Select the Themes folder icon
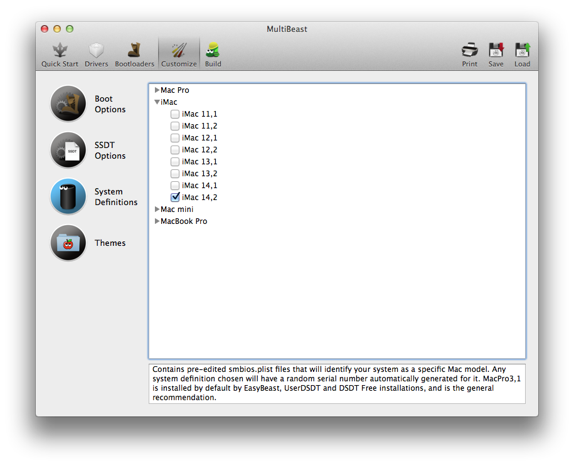Screen dimensions: 574x466 68,243
